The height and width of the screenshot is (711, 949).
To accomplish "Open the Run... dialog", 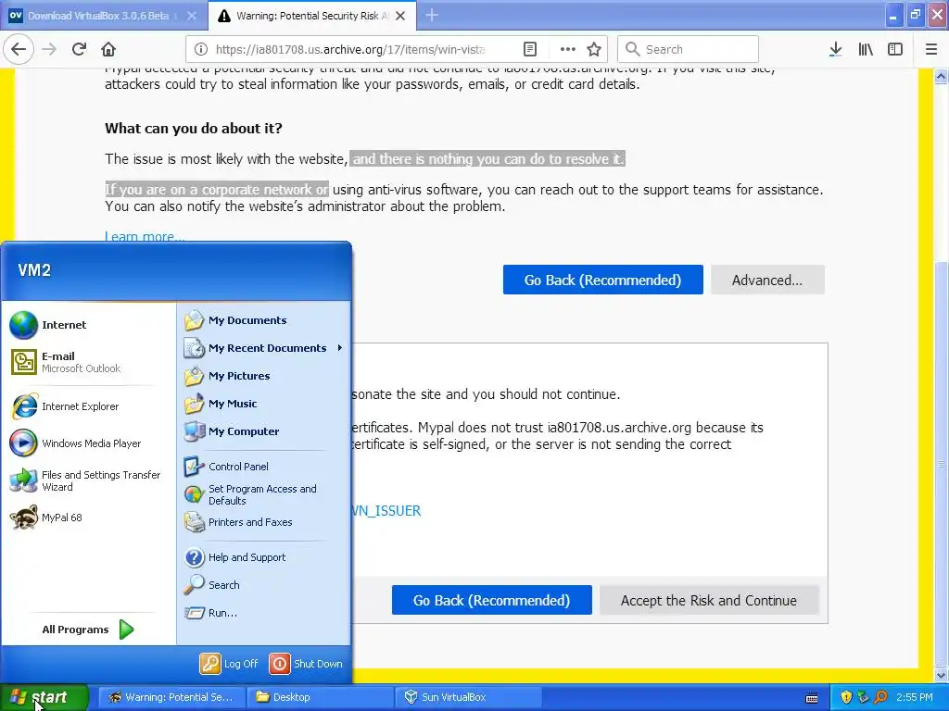I will pos(263,613).
